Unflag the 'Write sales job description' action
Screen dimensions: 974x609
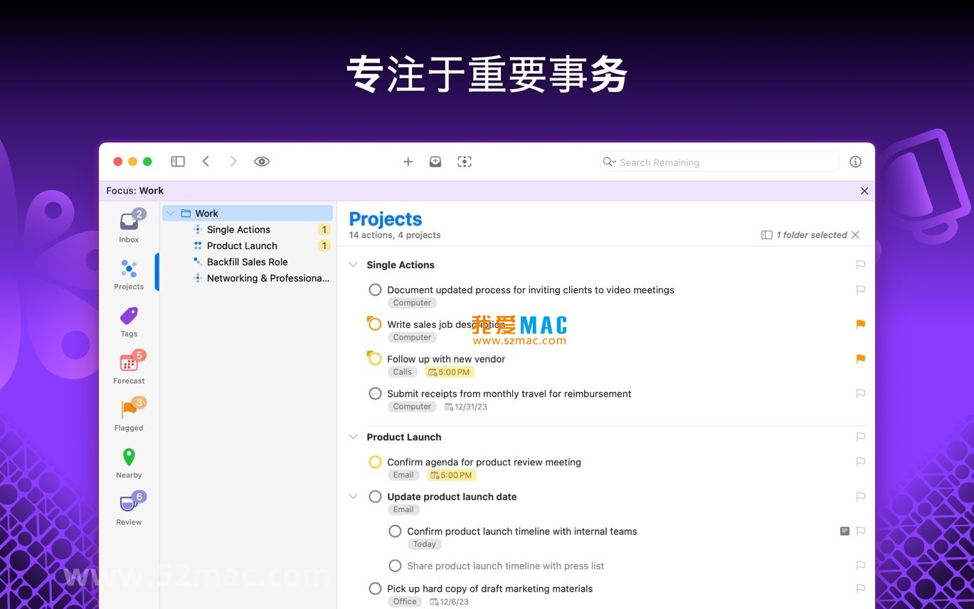click(860, 324)
